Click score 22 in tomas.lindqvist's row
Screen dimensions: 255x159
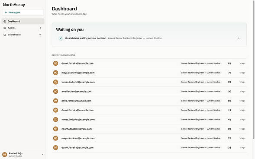pos(229,82)
